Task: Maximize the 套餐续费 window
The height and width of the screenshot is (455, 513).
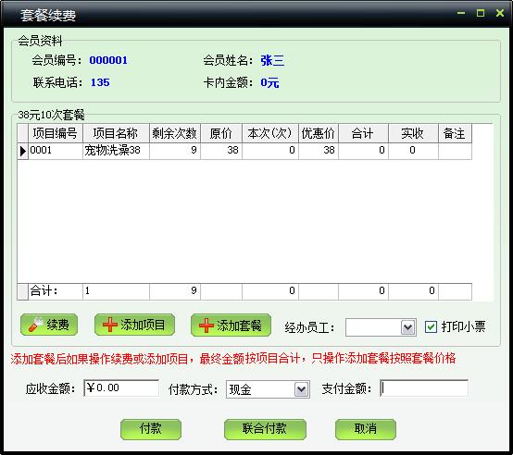Action: [x=481, y=13]
